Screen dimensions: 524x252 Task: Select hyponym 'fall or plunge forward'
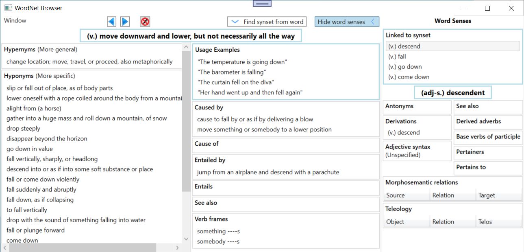35,230
